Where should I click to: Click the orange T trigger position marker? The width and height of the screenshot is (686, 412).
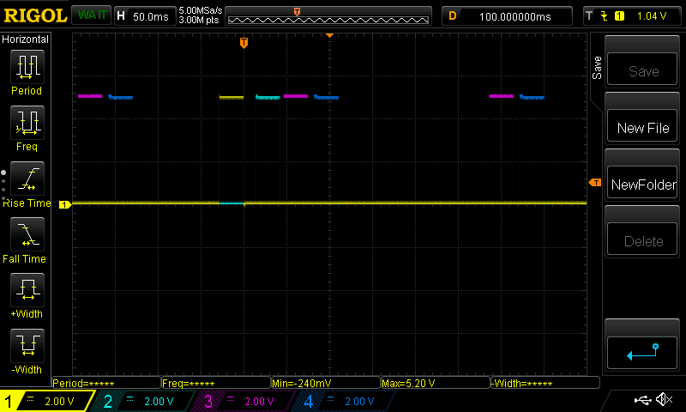(x=244, y=42)
